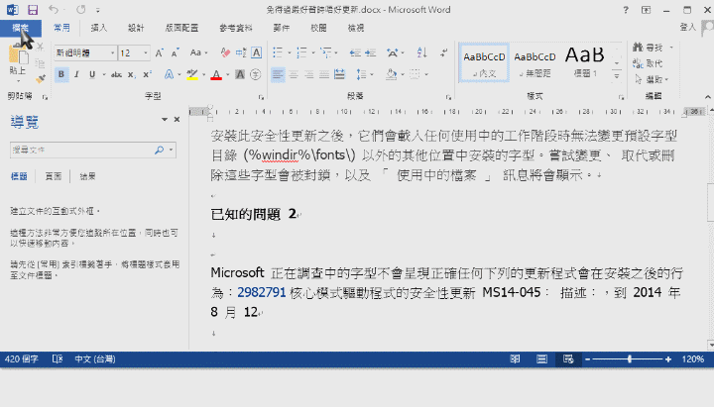The width and height of the screenshot is (714, 407).
Task: Expand the Styles gallery more arrow
Action: (x=617, y=76)
